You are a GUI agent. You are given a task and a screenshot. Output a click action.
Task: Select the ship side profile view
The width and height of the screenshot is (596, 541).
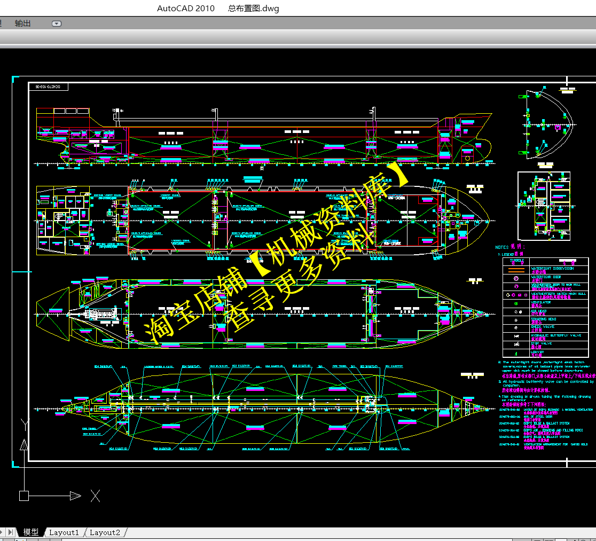264,137
